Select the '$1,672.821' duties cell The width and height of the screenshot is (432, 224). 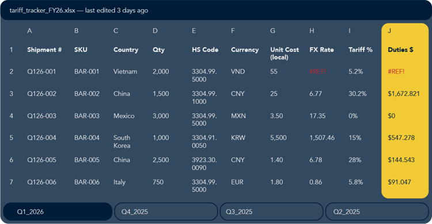404,94
